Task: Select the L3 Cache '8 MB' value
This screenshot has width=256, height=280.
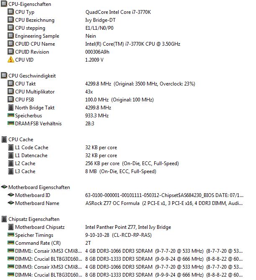Action: (x=121, y=171)
